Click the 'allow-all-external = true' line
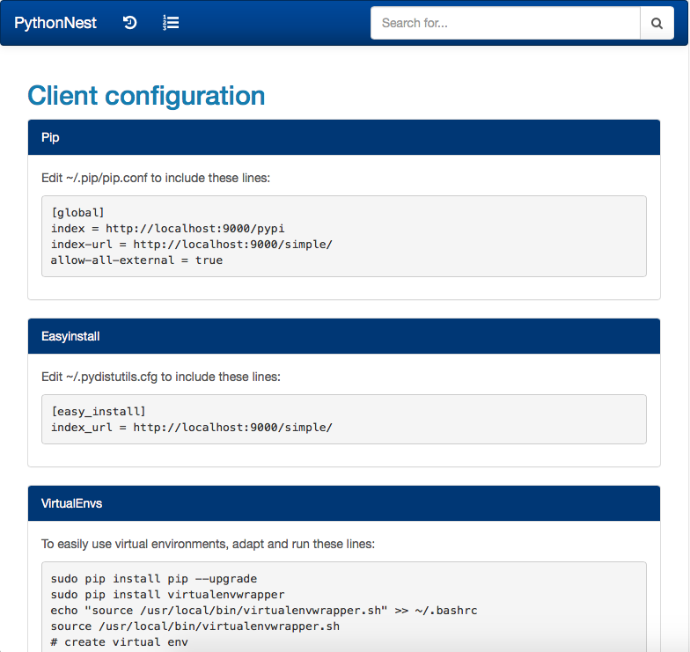This screenshot has width=690, height=652. pos(137,260)
